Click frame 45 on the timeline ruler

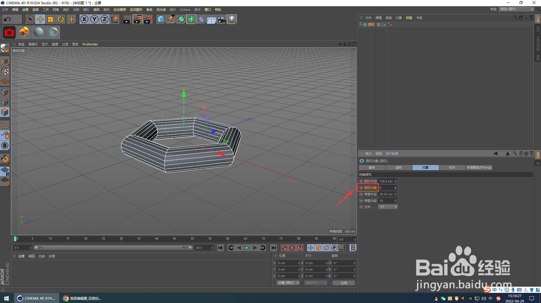pyautogui.click(x=175, y=239)
